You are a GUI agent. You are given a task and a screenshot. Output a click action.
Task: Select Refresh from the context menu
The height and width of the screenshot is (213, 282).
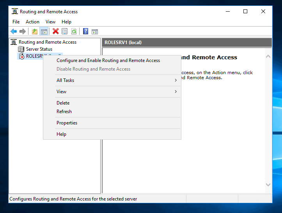[112, 112]
